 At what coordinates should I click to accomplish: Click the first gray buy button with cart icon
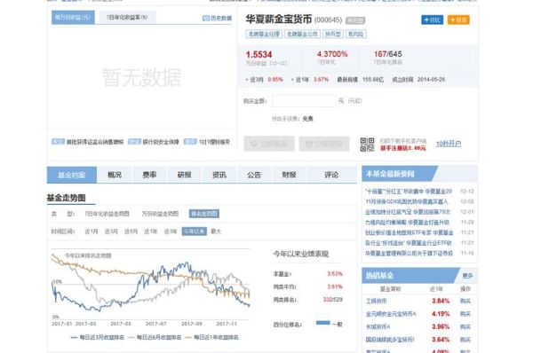pos(269,144)
